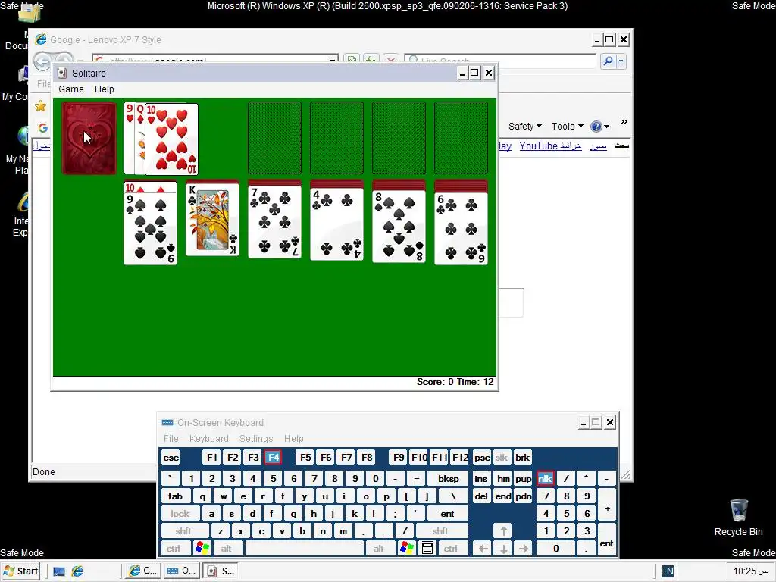Click the left arrow key

(x=483, y=549)
